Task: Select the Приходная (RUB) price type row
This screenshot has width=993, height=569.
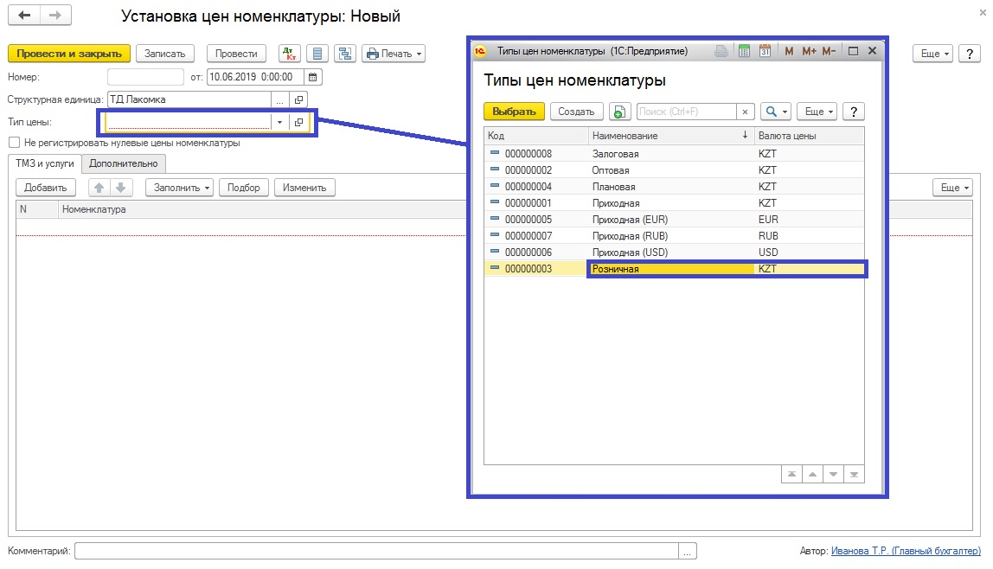Action: (675, 236)
